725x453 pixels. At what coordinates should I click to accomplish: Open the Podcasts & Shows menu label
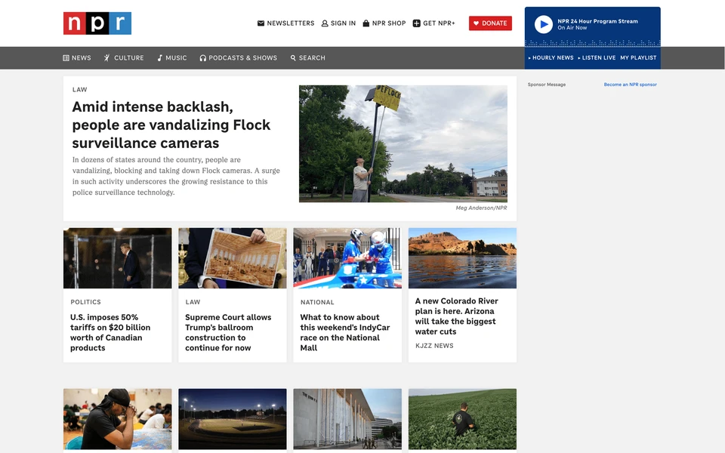pyautogui.click(x=242, y=58)
